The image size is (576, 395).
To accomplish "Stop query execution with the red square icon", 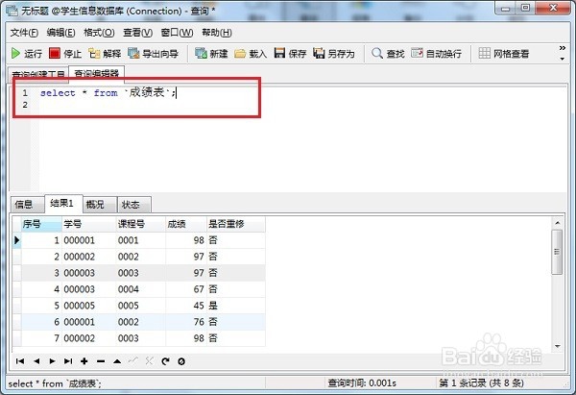I will [x=65, y=54].
